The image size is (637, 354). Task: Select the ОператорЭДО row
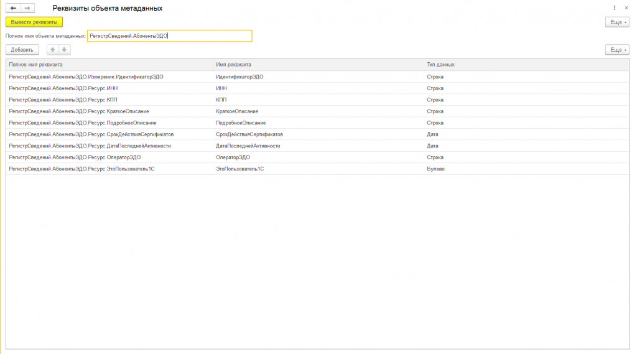click(x=317, y=157)
